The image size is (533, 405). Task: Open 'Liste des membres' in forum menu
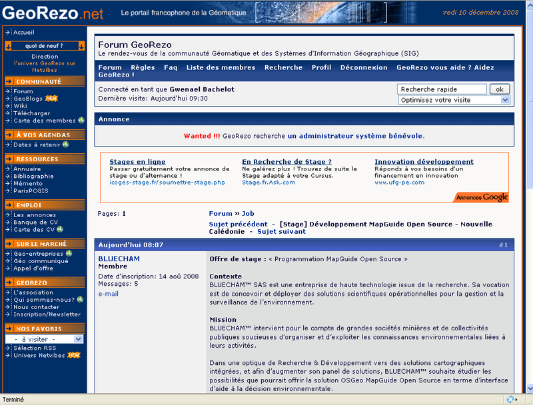click(221, 67)
